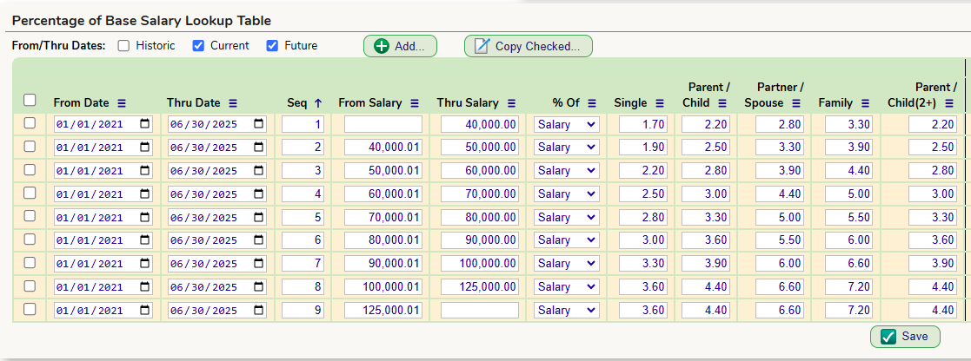Image resolution: width=971 pixels, height=361 pixels.
Task: Open the Parent / Child(2+) column menu icon
Action: click(949, 103)
